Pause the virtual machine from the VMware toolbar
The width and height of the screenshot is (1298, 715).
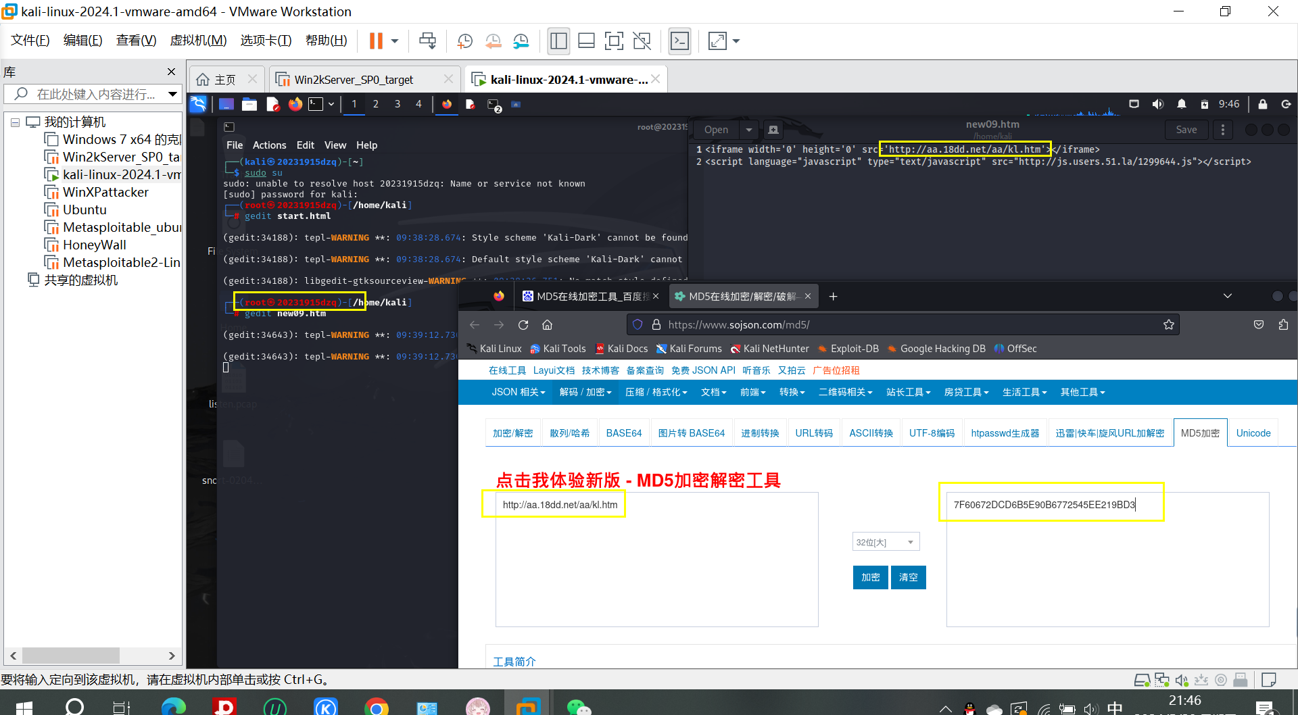pos(376,41)
